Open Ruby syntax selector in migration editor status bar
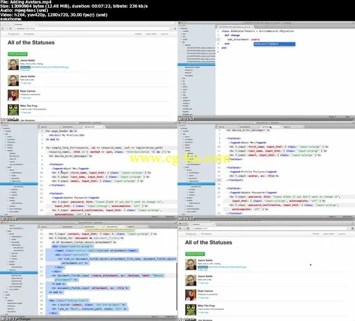Screen dimensions: 355x321 (347, 117)
